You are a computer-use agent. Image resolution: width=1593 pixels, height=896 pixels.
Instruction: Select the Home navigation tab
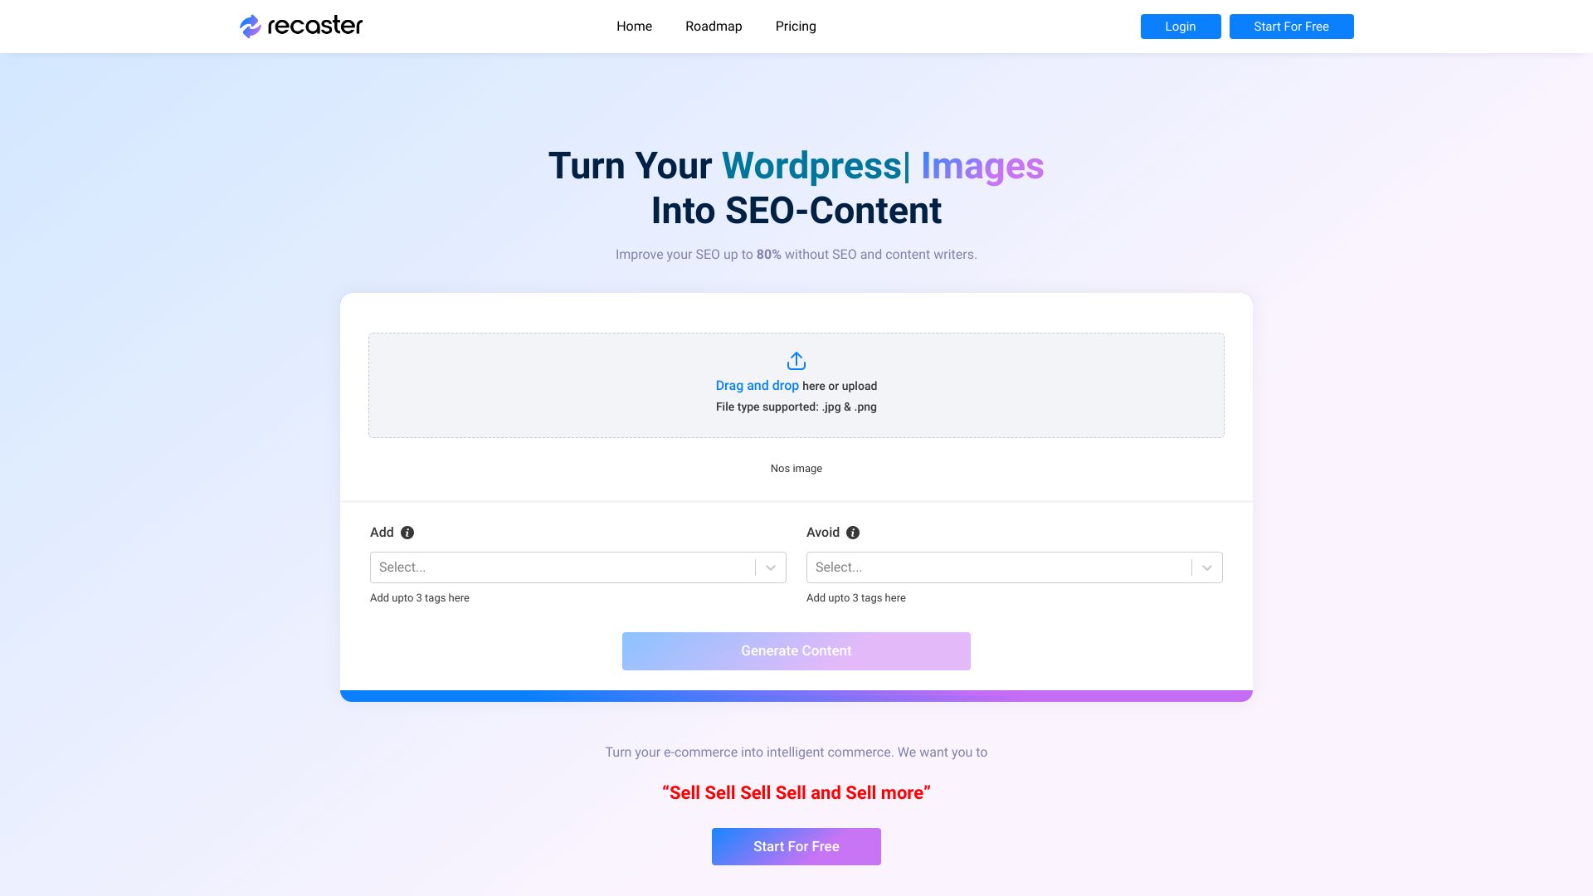click(634, 27)
